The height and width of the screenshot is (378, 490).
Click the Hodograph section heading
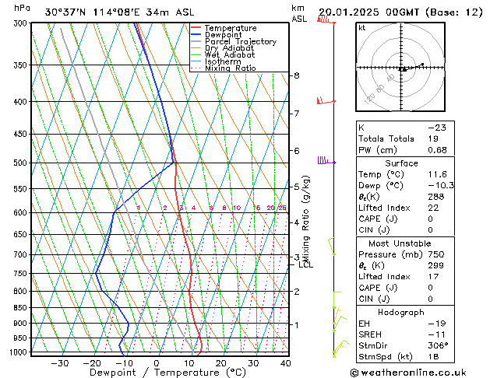pyautogui.click(x=401, y=312)
